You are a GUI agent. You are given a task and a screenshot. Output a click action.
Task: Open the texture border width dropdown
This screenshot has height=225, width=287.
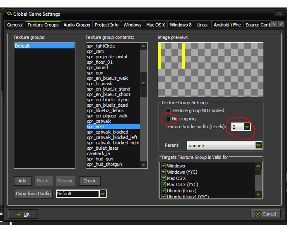point(247,127)
